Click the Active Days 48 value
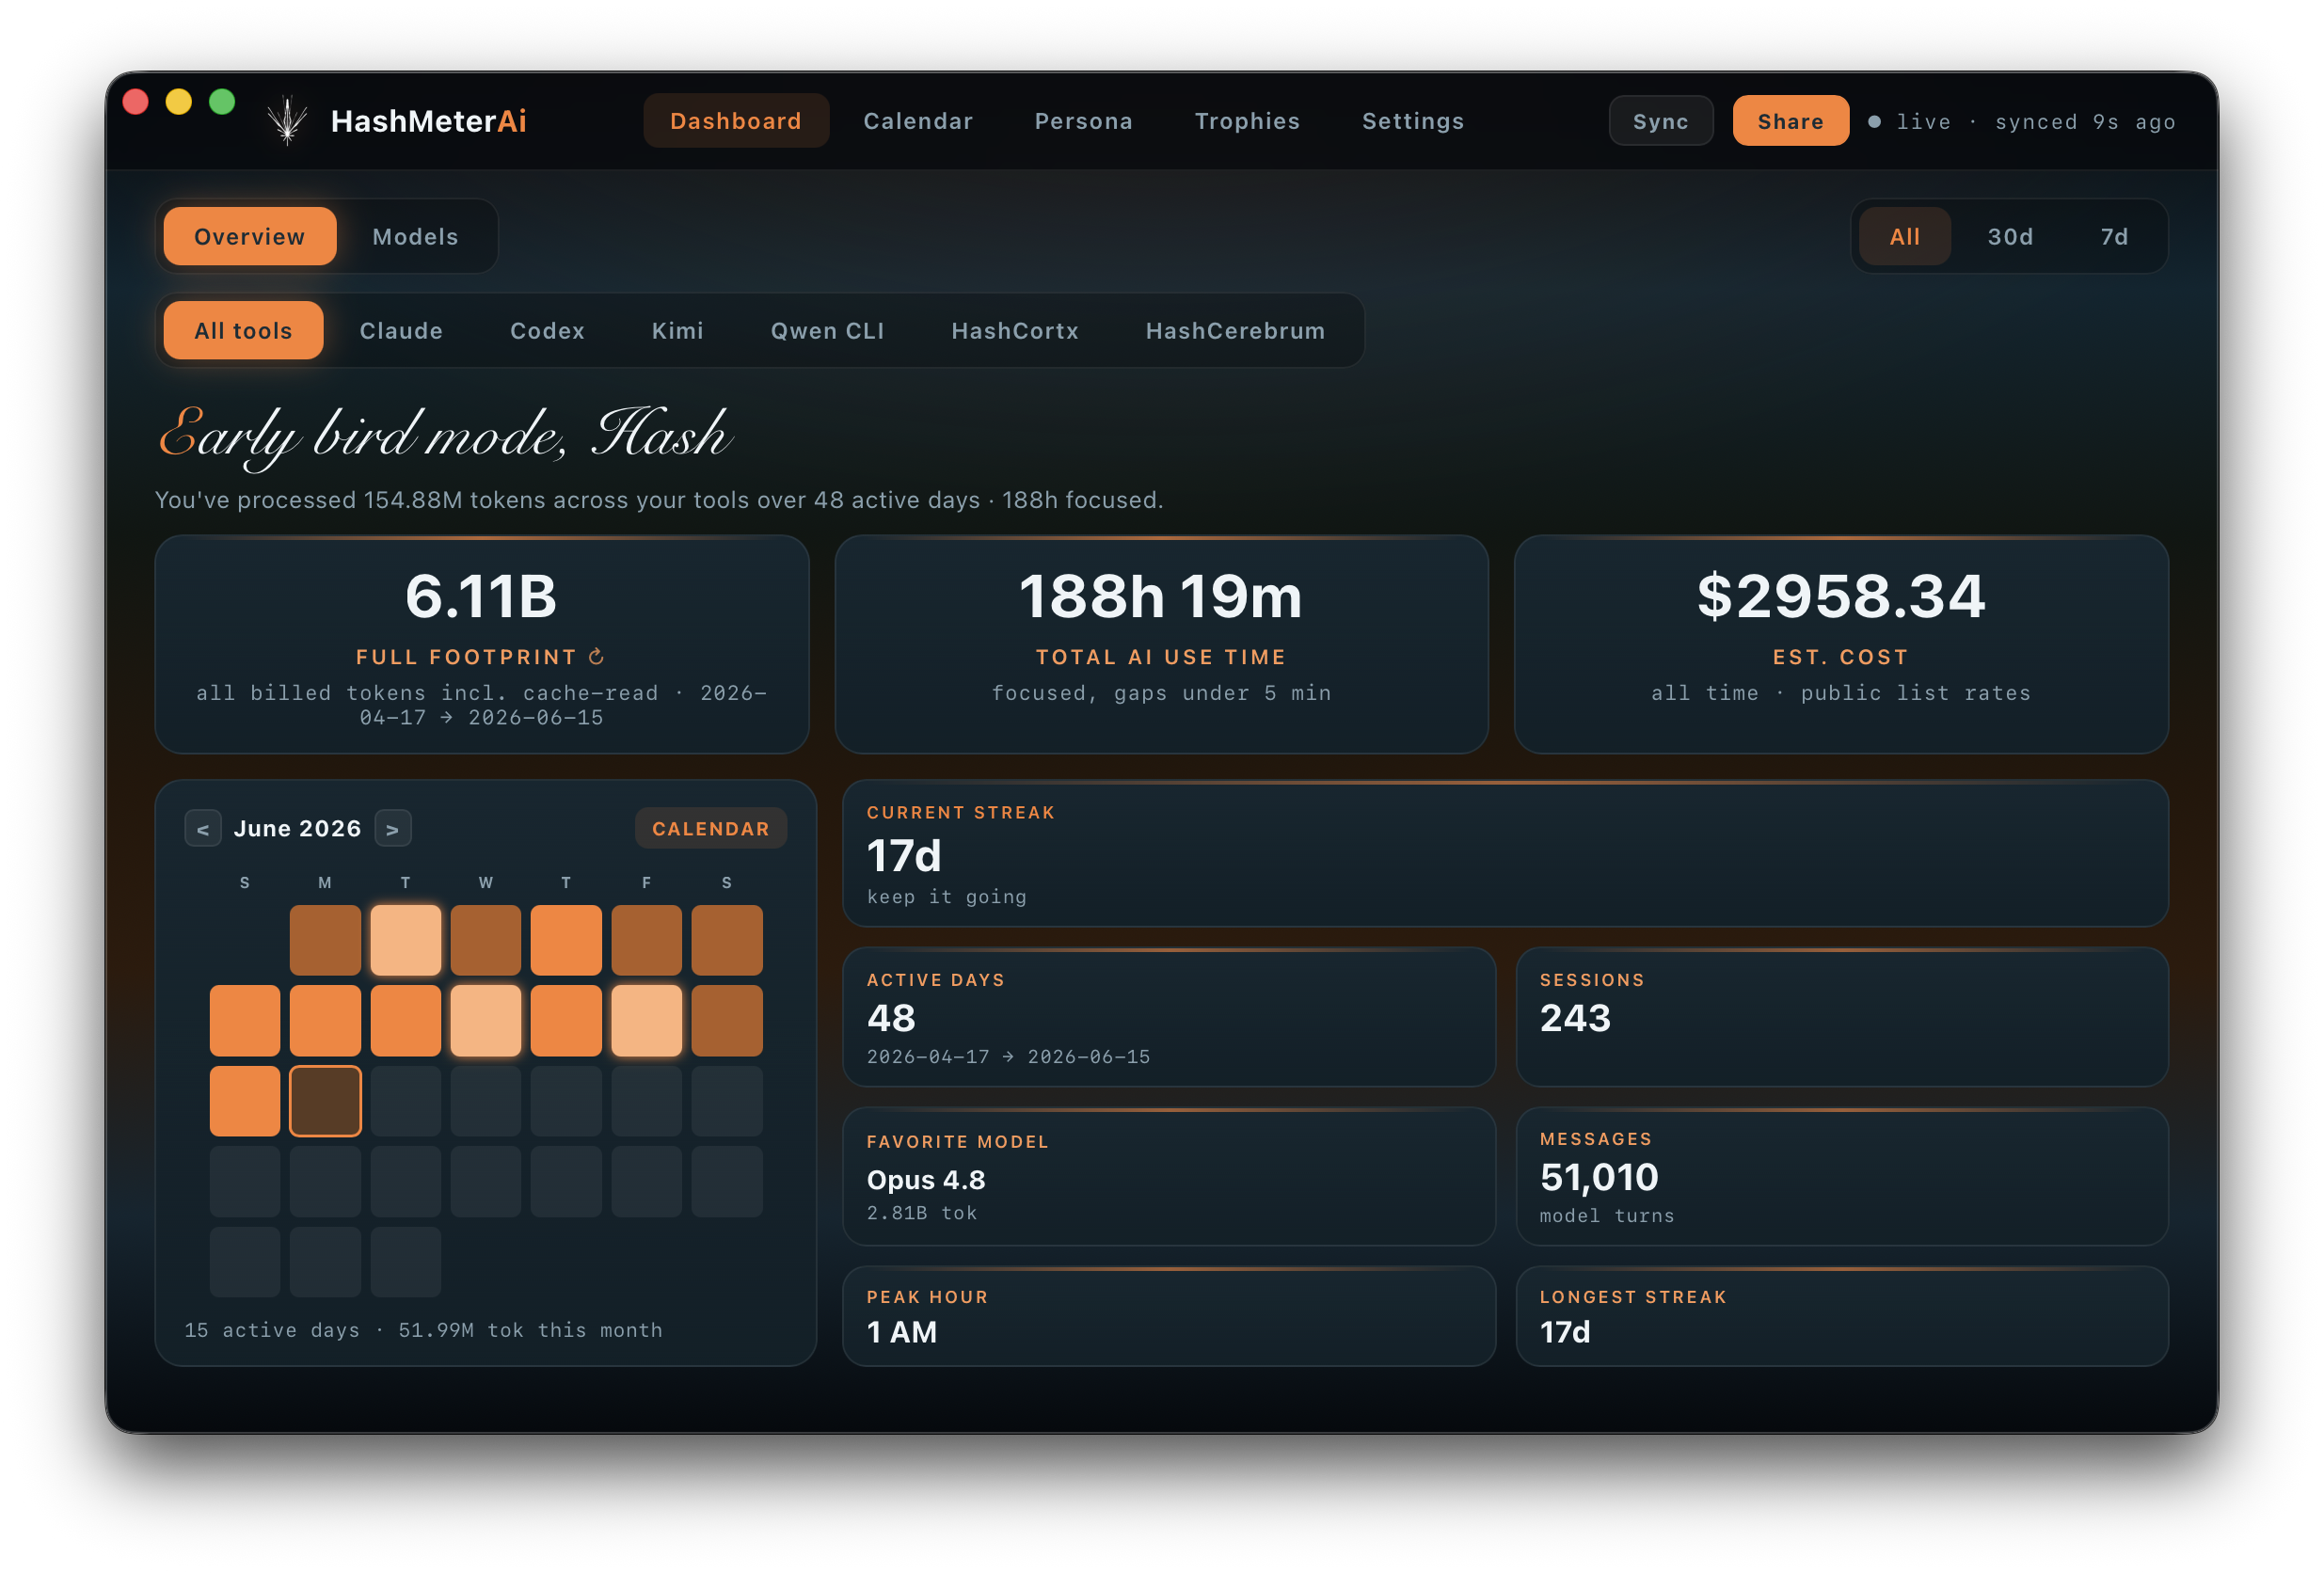 click(x=891, y=1018)
